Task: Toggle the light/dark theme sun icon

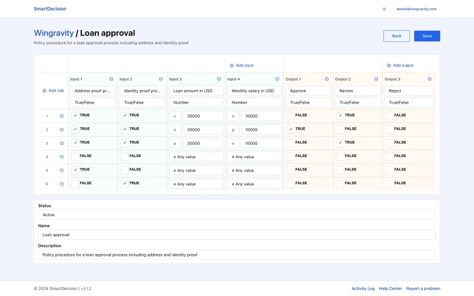Action: pyautogui.click(x=384, y=9)
